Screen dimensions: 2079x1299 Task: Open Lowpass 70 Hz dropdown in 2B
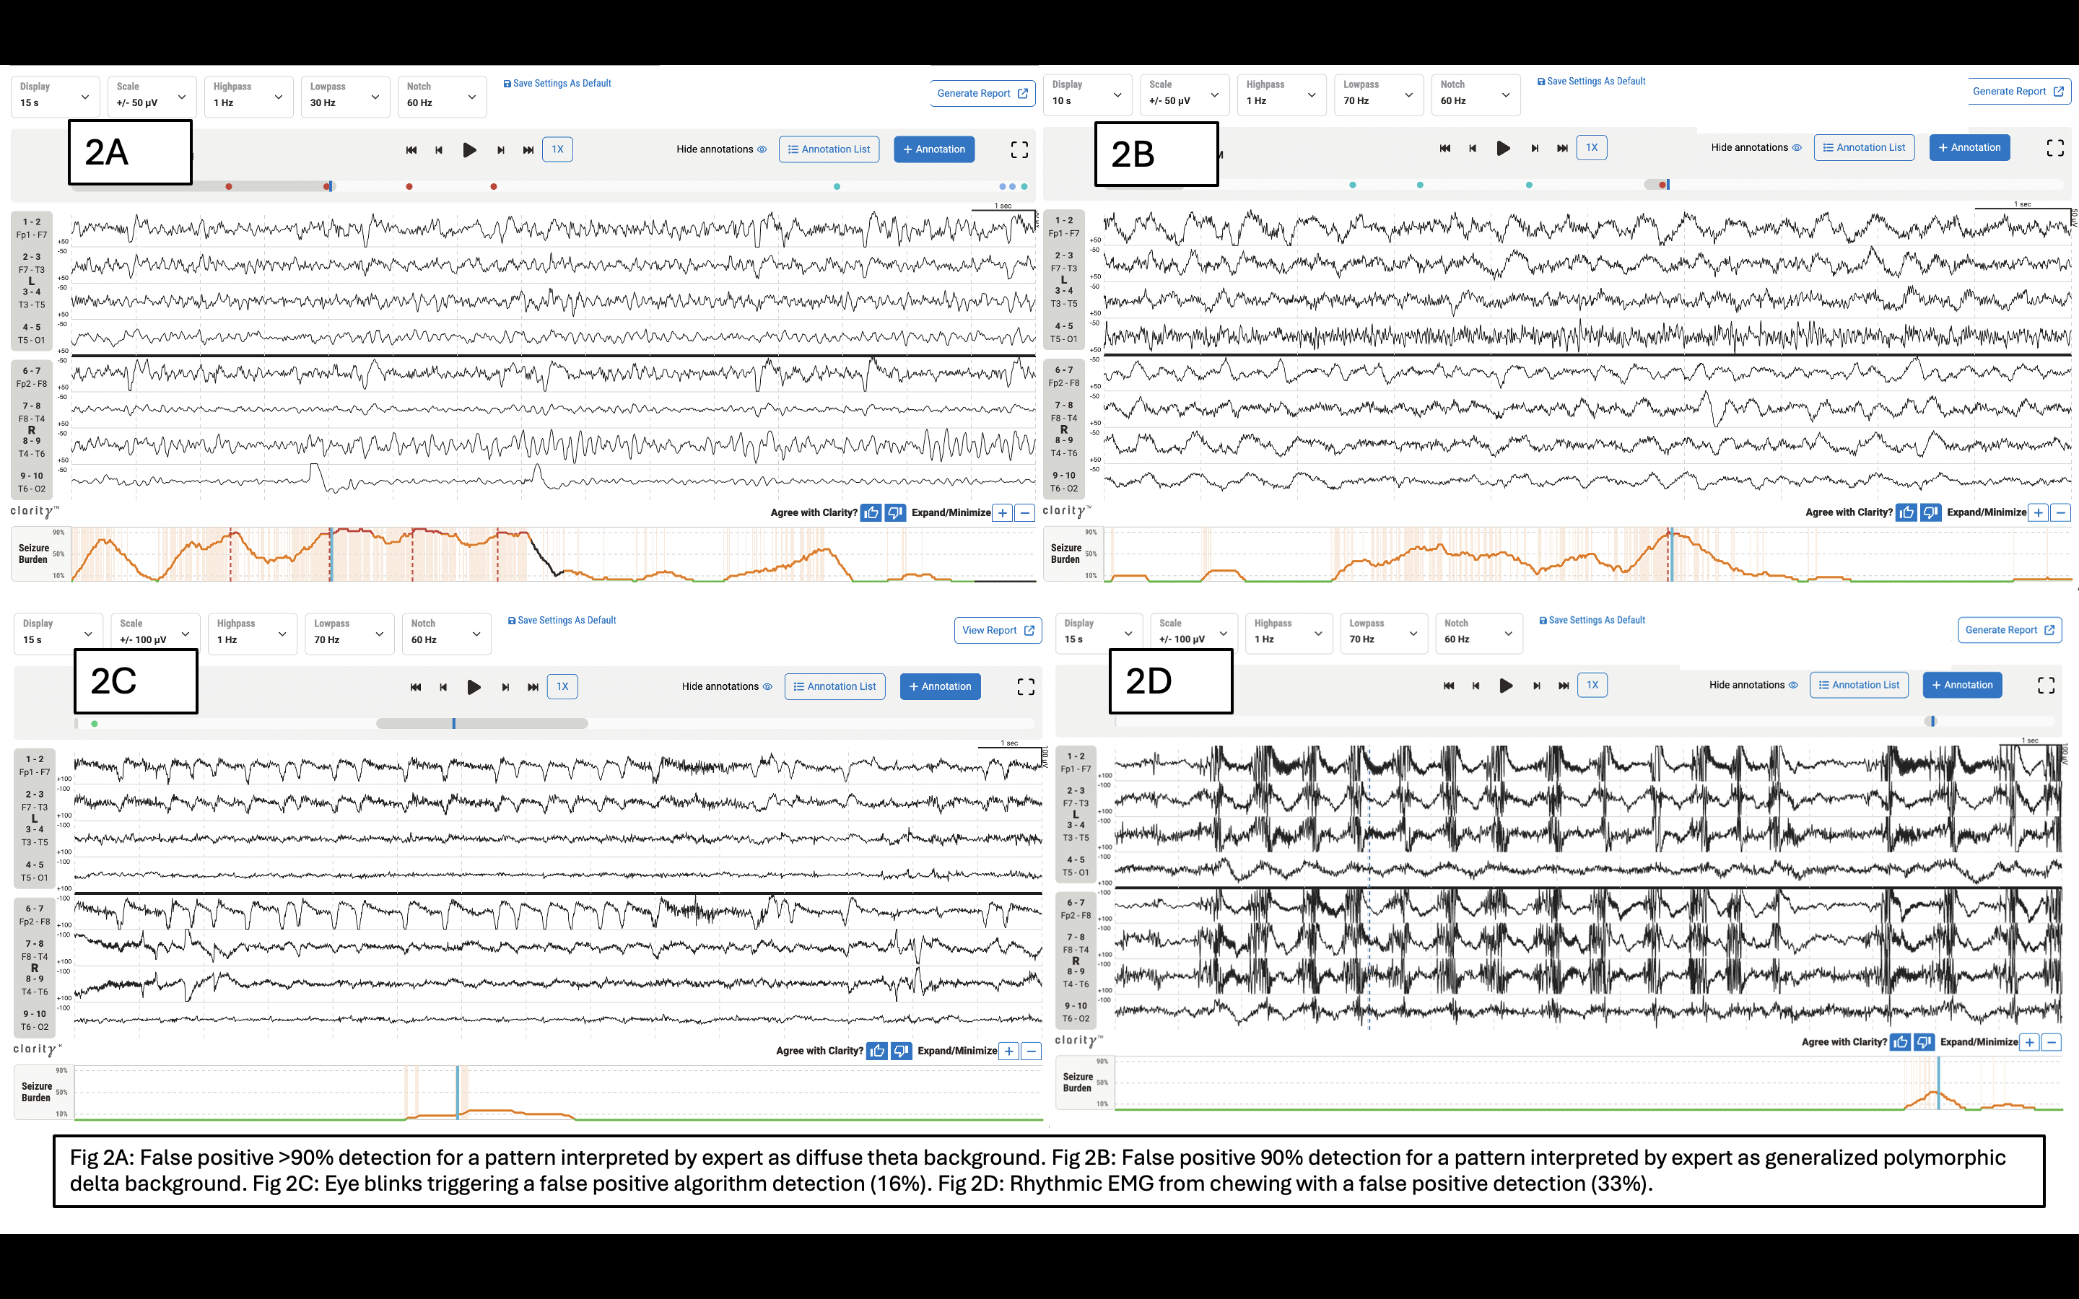1378,95
